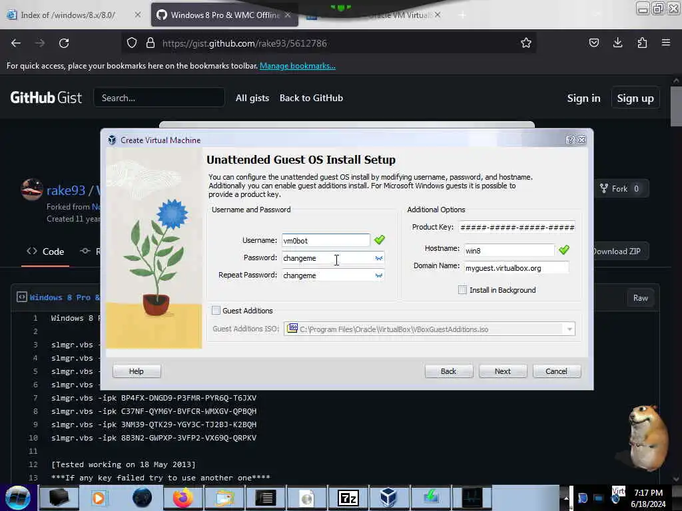Screen dimensions: 682x511
Task: Click the gist file code icon
Action: 22,297
